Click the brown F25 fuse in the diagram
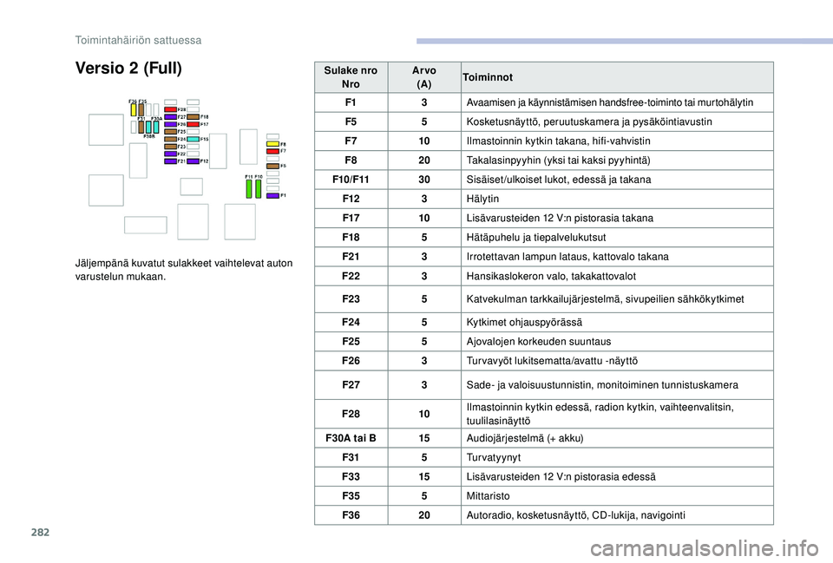This screenshot has width=833, height=563. [171, 132]
